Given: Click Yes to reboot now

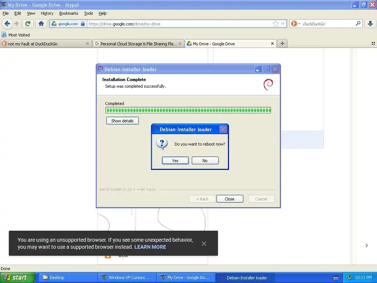Looking at the screenshot, I should point(175,161).
